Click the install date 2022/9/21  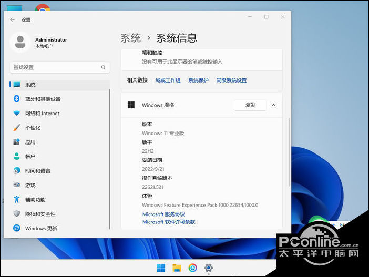click(153, 169)
